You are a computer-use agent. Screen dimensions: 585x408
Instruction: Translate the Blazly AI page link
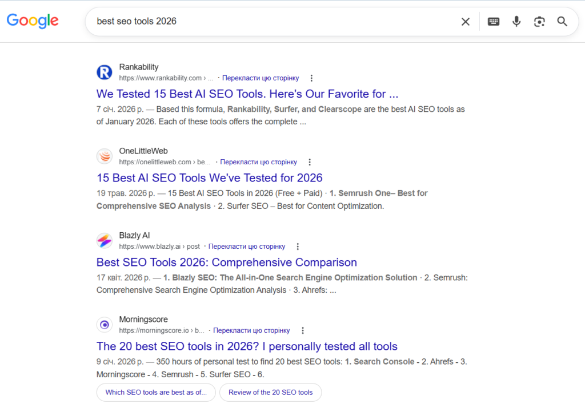click(x=247, y=247)
